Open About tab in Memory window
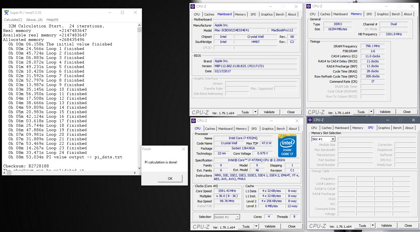This screenshot has width=420, height=232. tap(408, 14)
